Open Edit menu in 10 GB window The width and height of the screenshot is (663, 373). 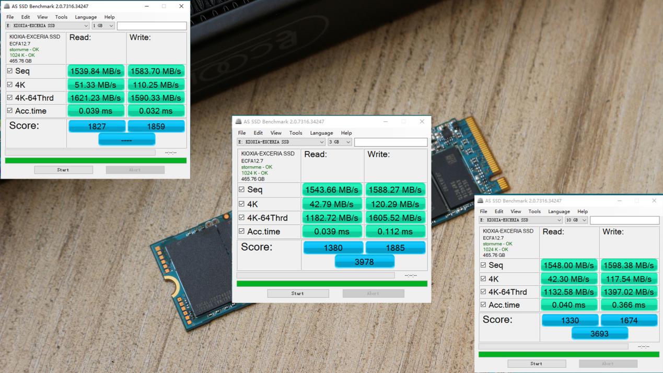pos(499,212)
